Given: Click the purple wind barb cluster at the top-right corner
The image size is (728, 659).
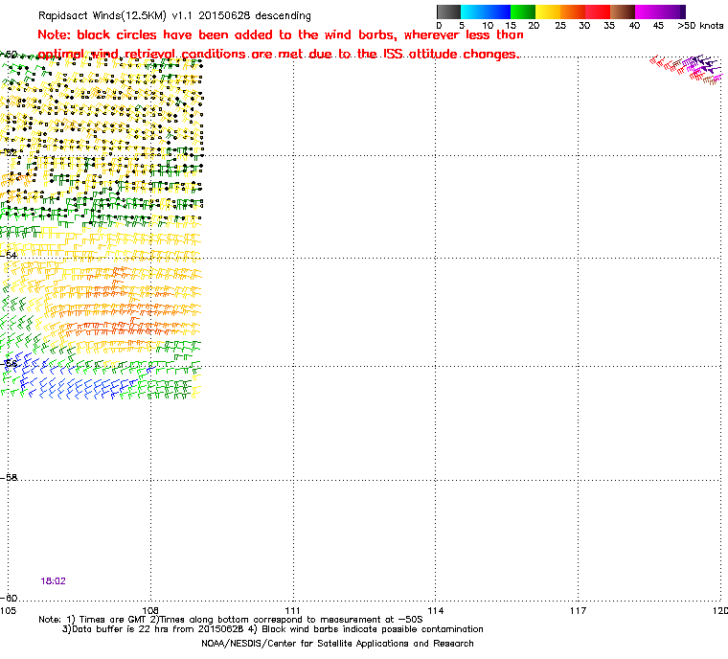Looking at the screenshot, I should click(x=702, y=65).
